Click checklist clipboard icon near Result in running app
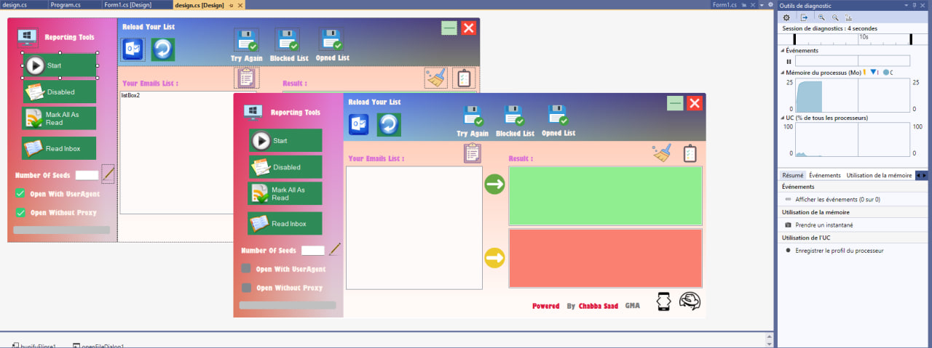Viewport: 932px width, 348px height. [690, 154]
